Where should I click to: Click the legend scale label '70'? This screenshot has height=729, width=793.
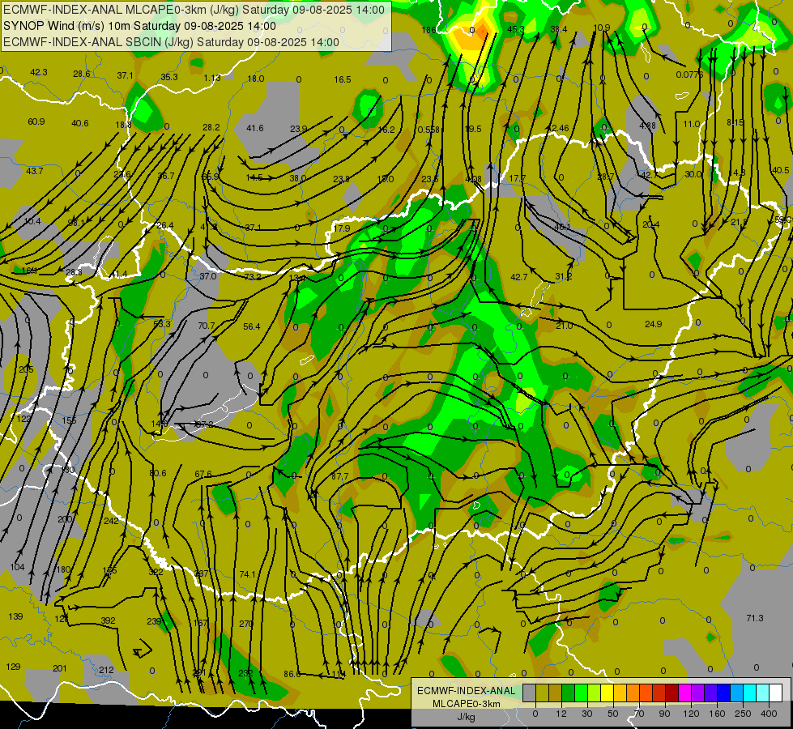click(x=639, y=714)
